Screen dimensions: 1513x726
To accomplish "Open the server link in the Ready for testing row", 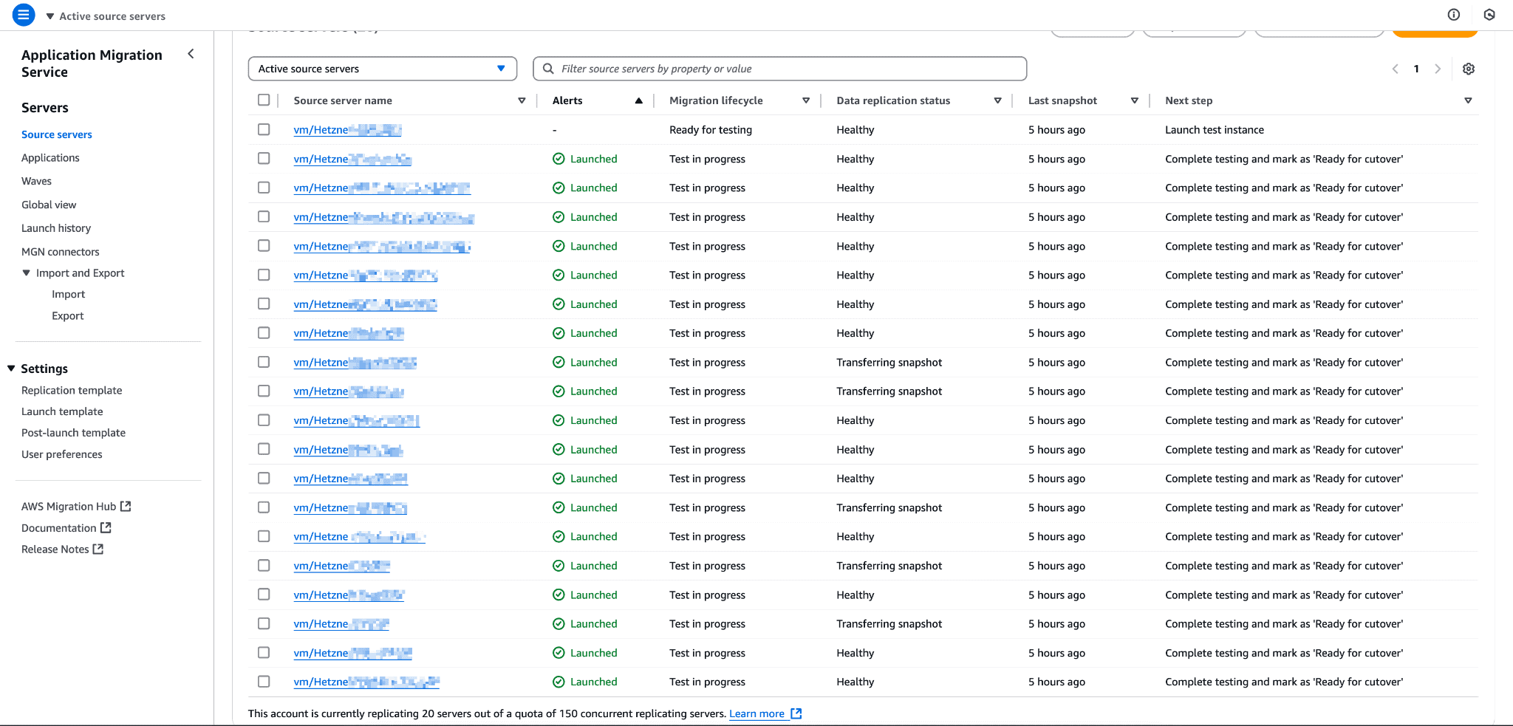I will (347, 130).
